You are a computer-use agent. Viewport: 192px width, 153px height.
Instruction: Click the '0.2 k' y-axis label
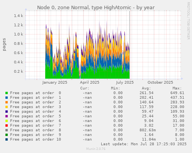click(19, 71)
